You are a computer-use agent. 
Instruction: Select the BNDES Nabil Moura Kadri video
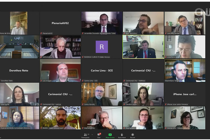(x=60, y=118)
